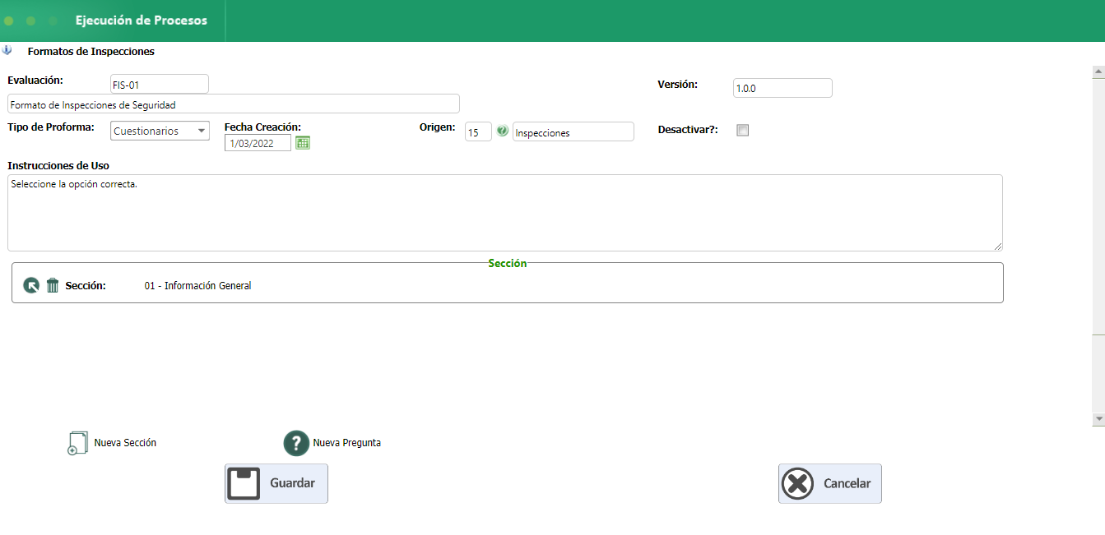Delete section with trash can icon
Screen dimensions: 1105x535
click(53, 285)
